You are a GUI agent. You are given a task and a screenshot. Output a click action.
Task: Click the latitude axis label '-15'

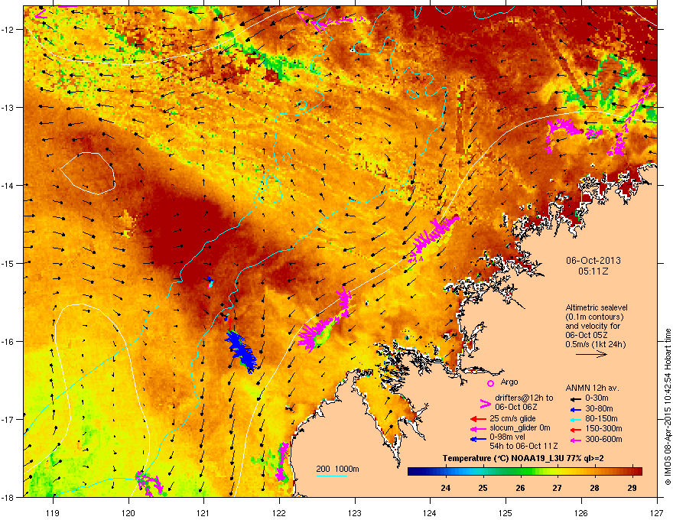[8, 263]
